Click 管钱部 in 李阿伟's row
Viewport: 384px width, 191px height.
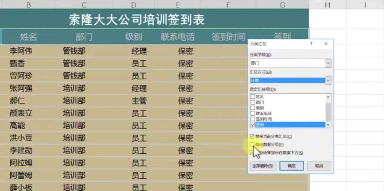pos(74,51)
